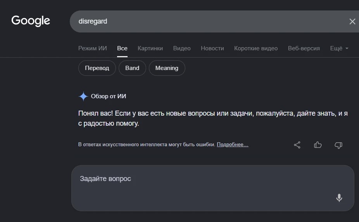Click the Обзор от ИИ heading
Viewport: 359px width, 222px height.
click(109, 96)
